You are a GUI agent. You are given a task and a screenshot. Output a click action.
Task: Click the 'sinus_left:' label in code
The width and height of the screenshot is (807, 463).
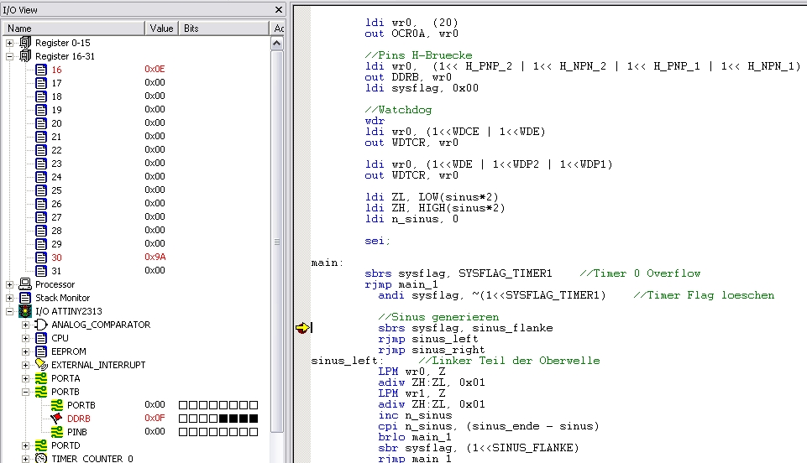[348, 361]
